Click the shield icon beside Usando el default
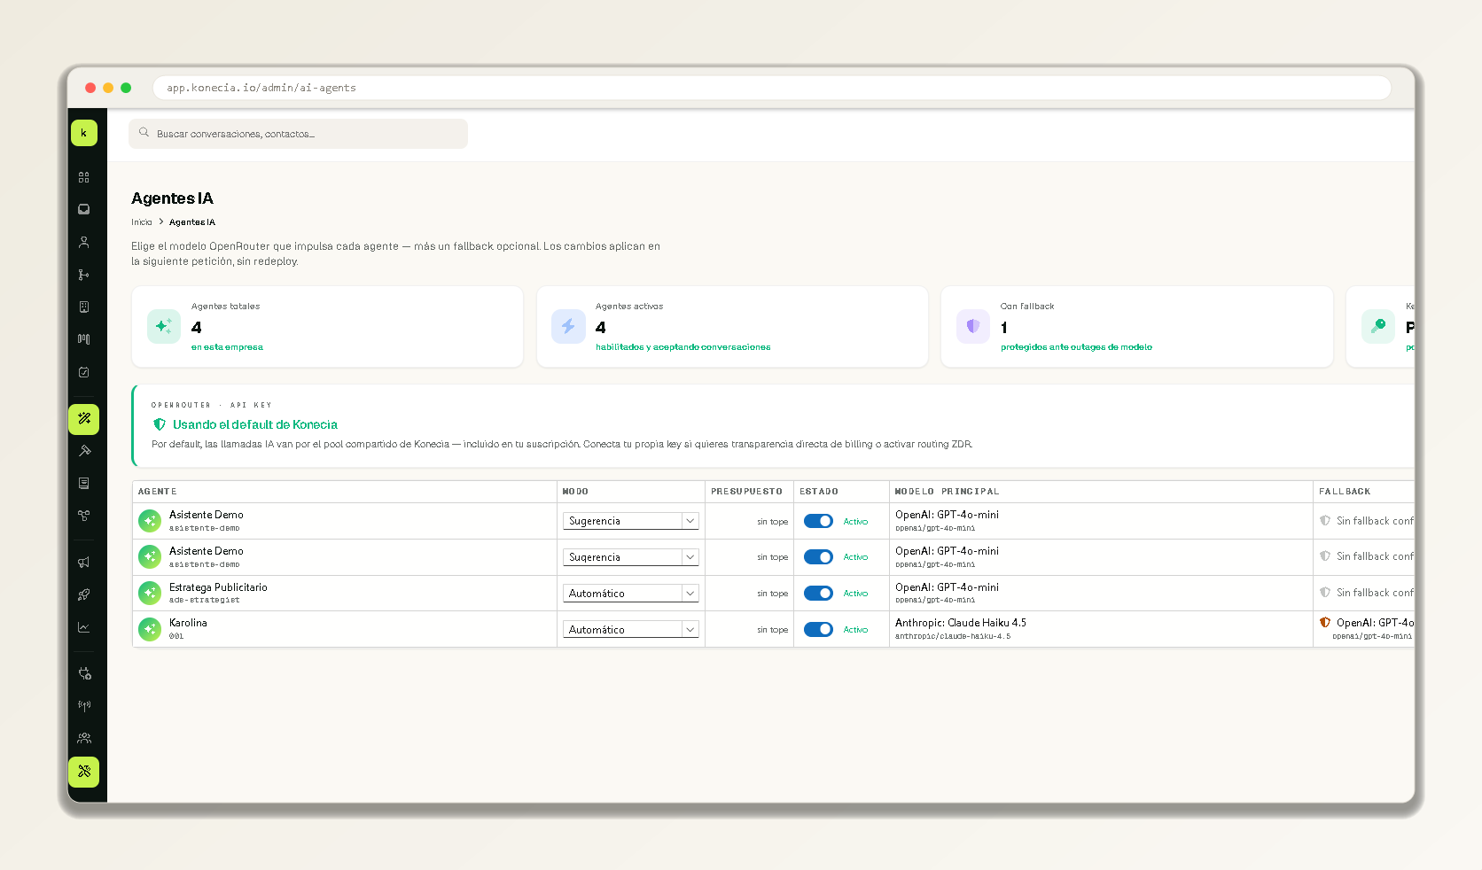 [160, 424]
